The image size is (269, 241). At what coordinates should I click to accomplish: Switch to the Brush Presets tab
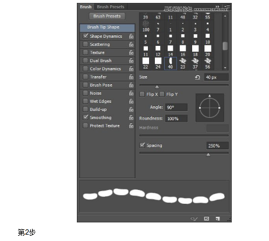111,7
